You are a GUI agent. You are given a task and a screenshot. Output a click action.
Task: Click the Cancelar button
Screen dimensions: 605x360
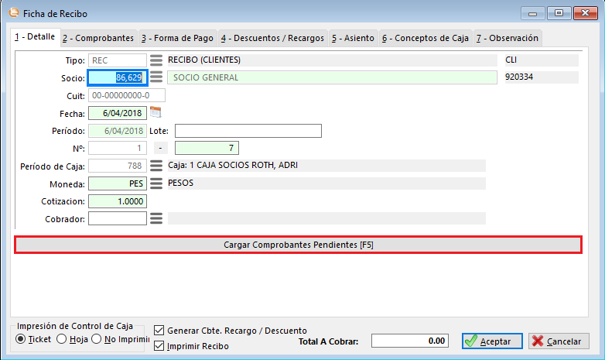(x=559, y=341)
